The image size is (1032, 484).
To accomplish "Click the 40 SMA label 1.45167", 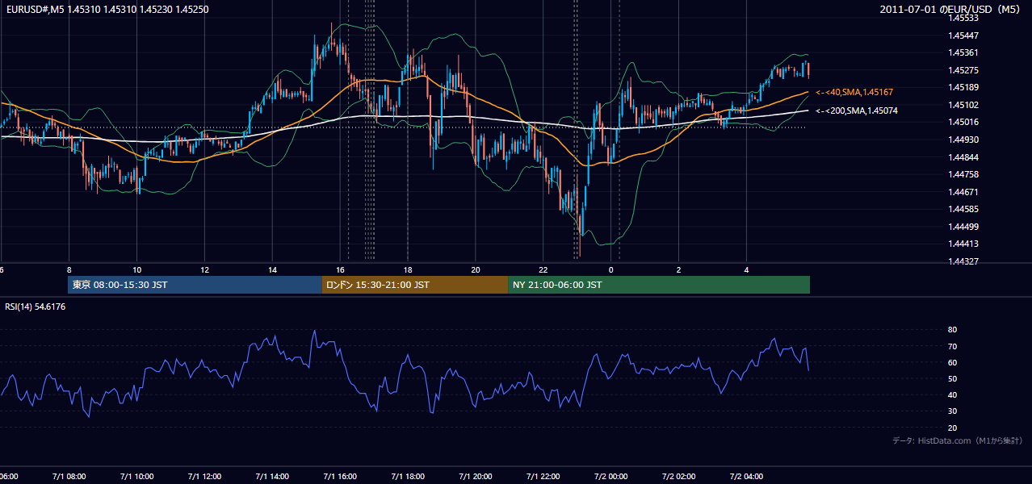I will (854, 93).
